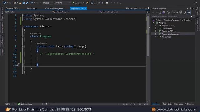Toggle auto-hide pin on Solution Explorer
Viewport: 200px width, 112px height.
(191, 8)
